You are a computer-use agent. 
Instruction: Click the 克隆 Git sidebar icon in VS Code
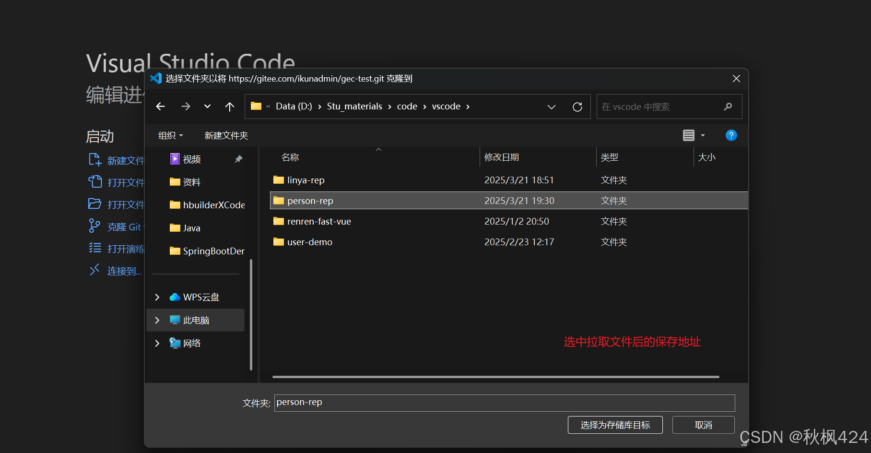tap(94, 226)
